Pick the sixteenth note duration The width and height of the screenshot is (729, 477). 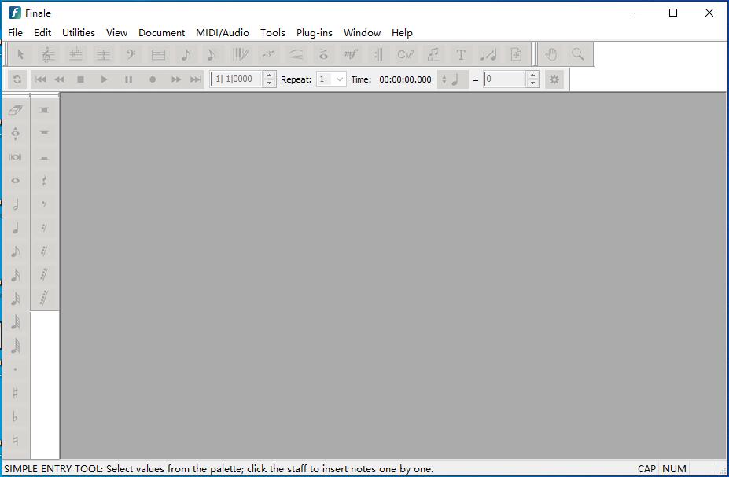[16, 275]
